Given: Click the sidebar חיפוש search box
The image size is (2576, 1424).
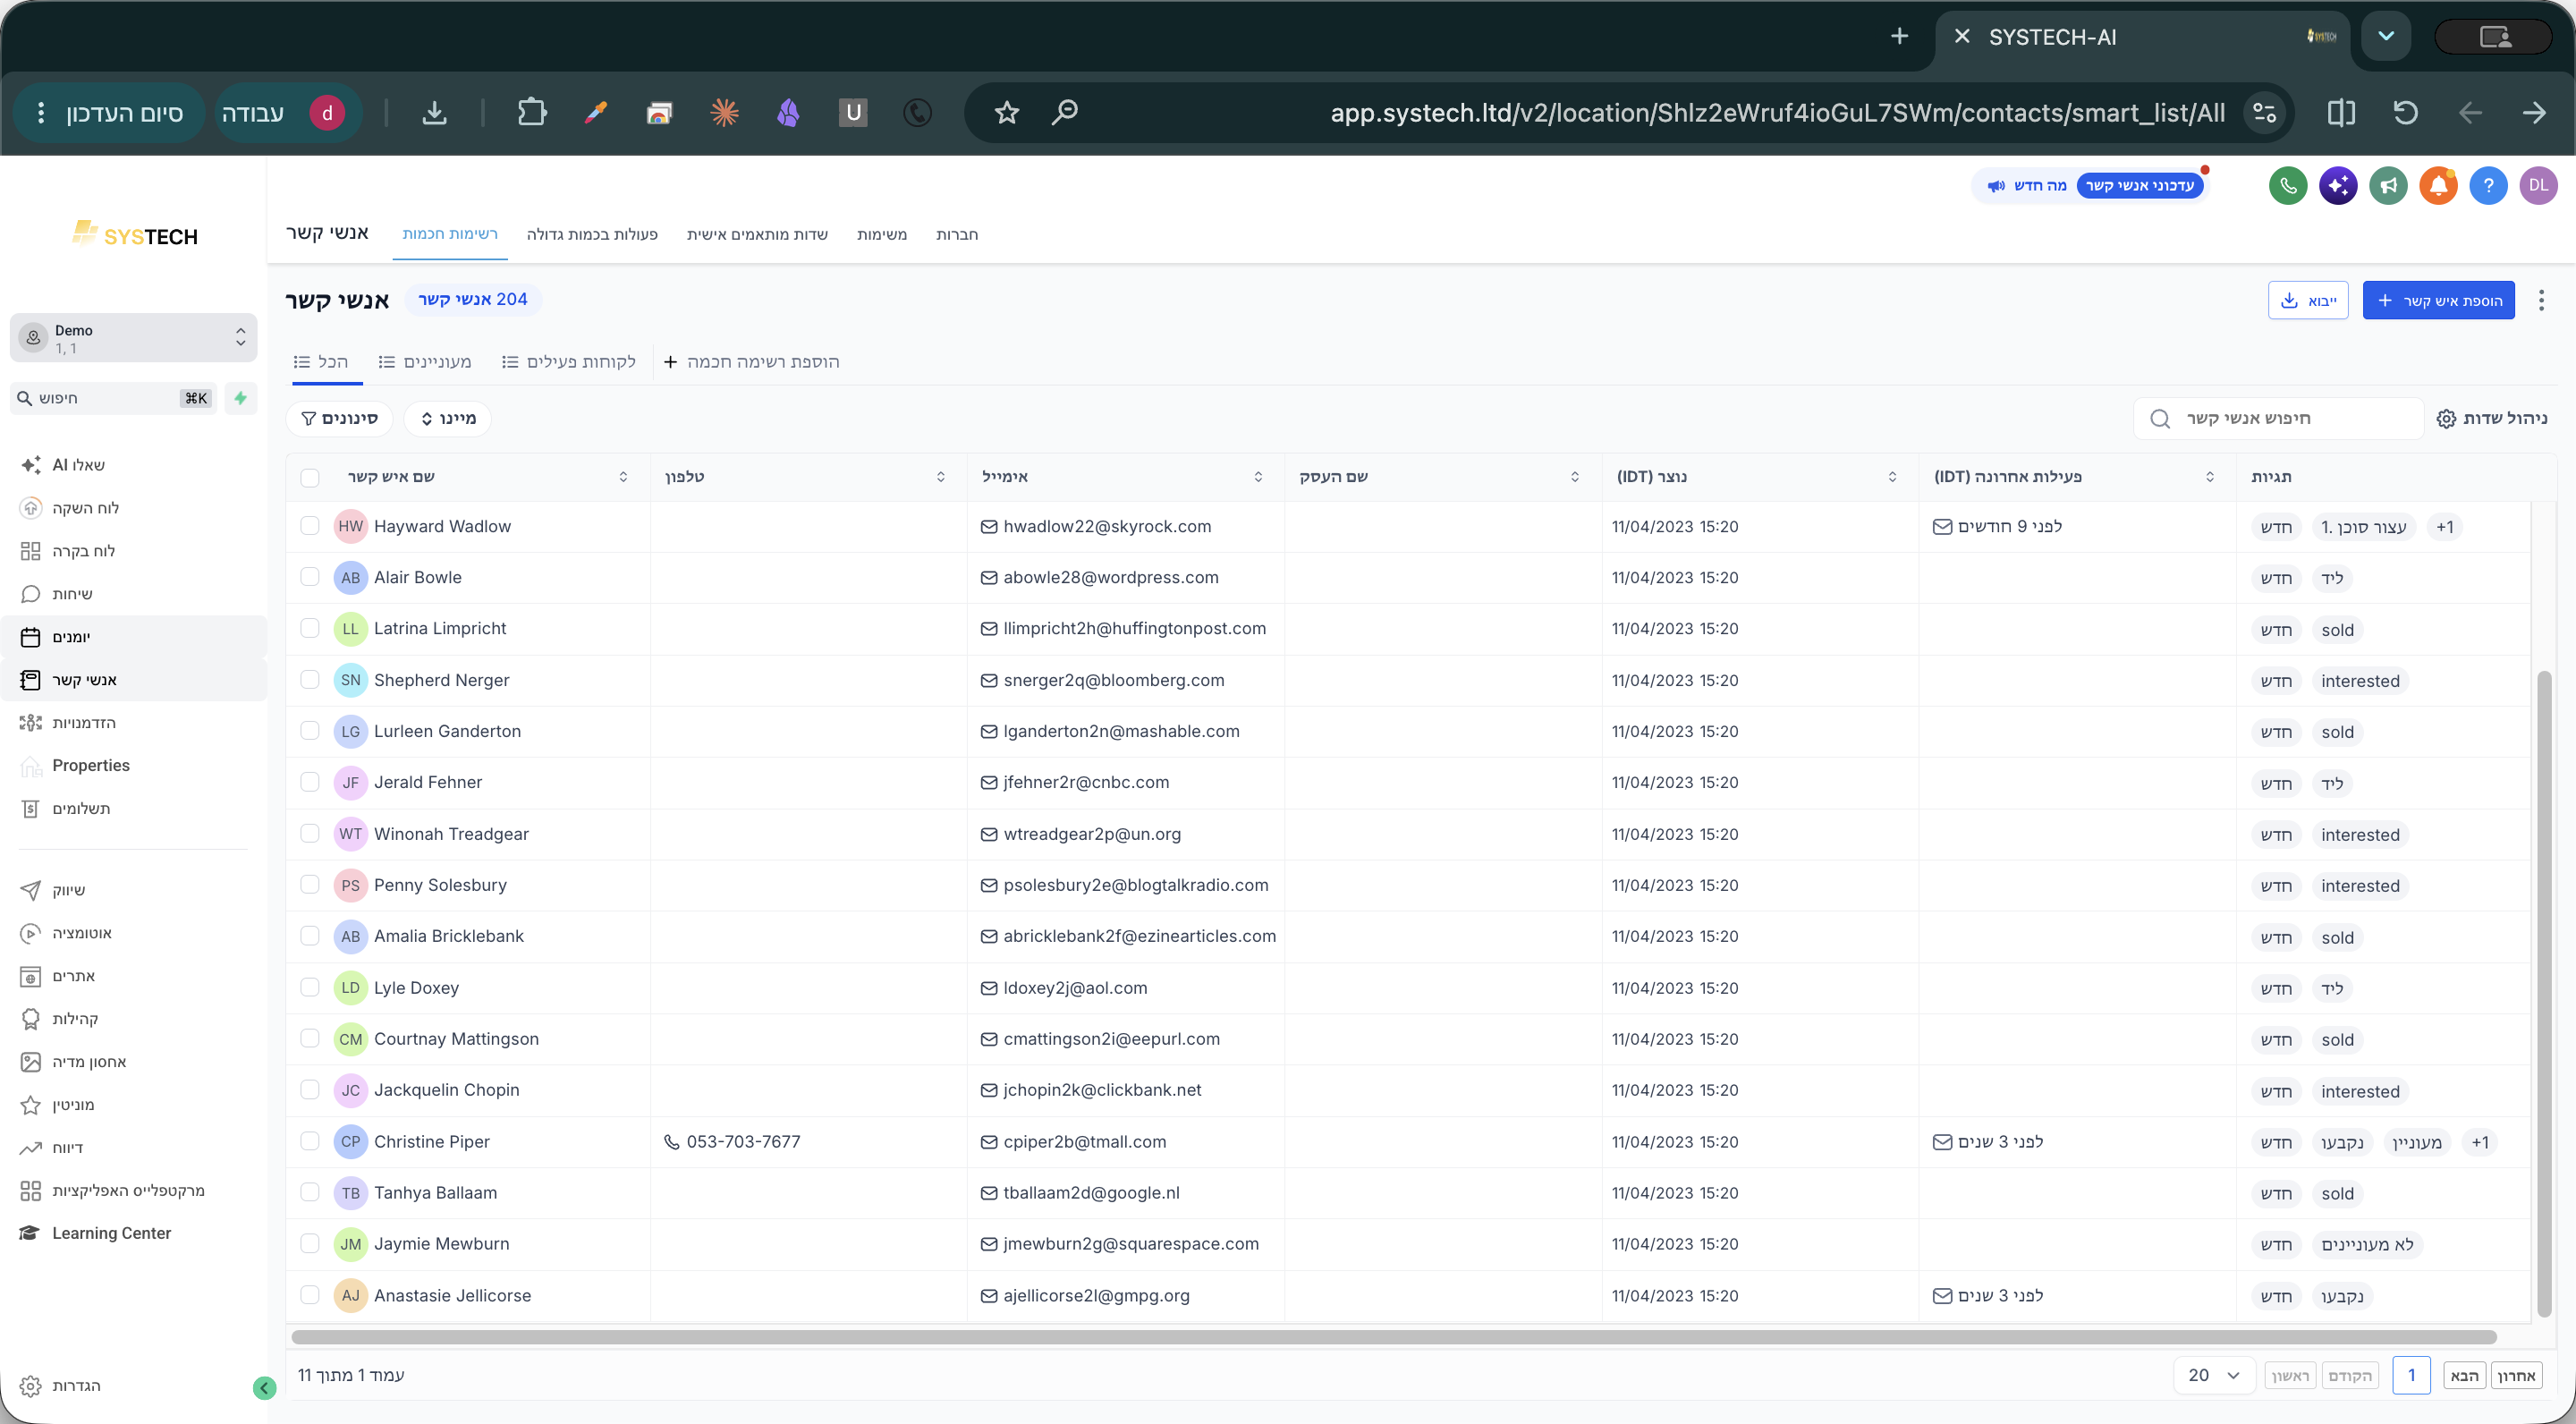Looking at the screenshot, I should pyautogui.click(x=113, y=398).
